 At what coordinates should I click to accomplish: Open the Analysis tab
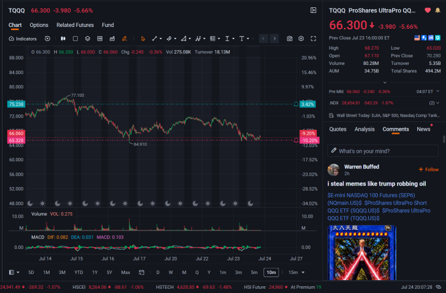click(365, 129)
